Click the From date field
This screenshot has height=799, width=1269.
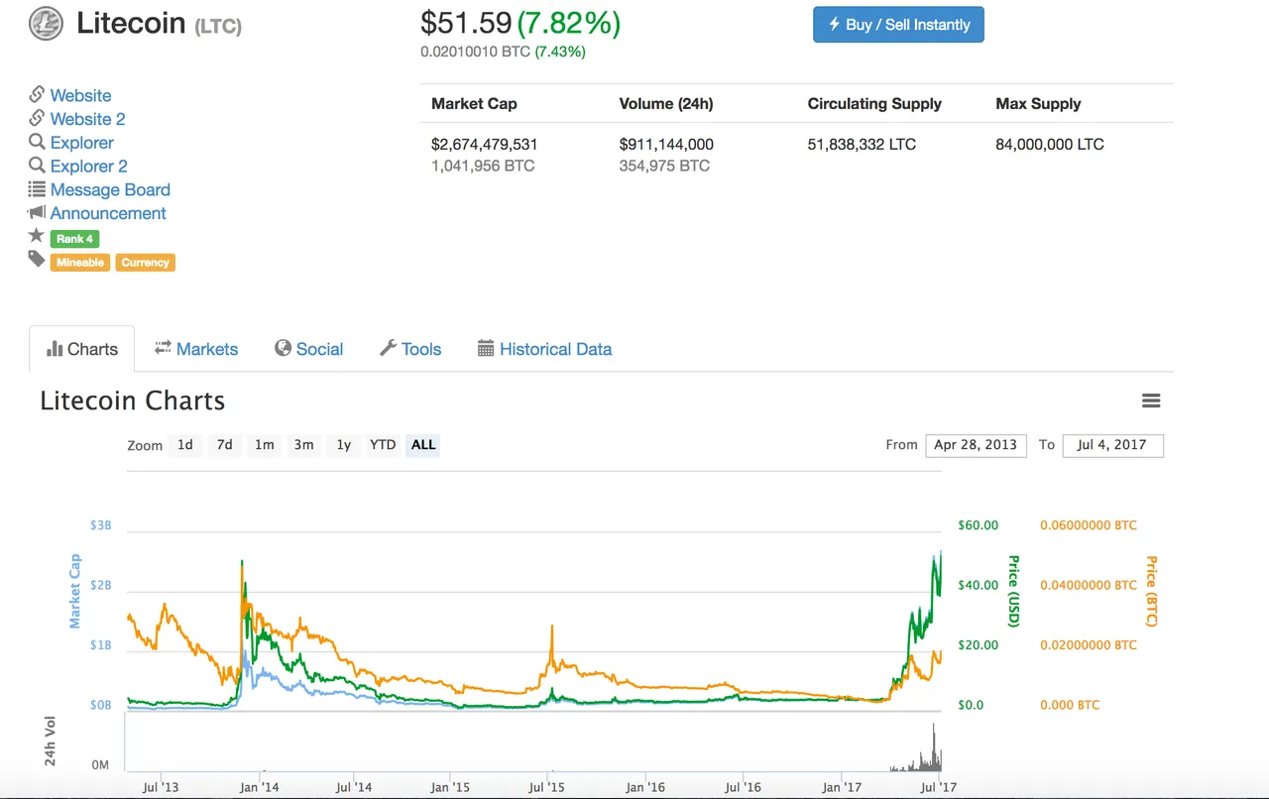tap(976, 445)
